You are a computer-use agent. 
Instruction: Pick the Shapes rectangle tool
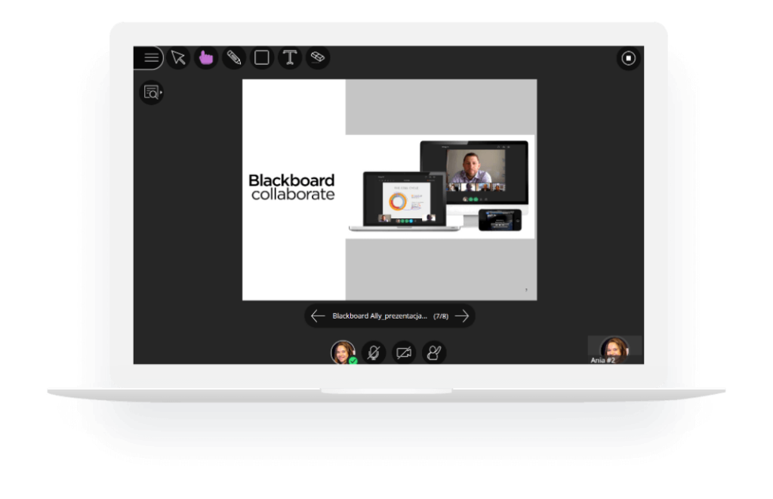point(262,57)
